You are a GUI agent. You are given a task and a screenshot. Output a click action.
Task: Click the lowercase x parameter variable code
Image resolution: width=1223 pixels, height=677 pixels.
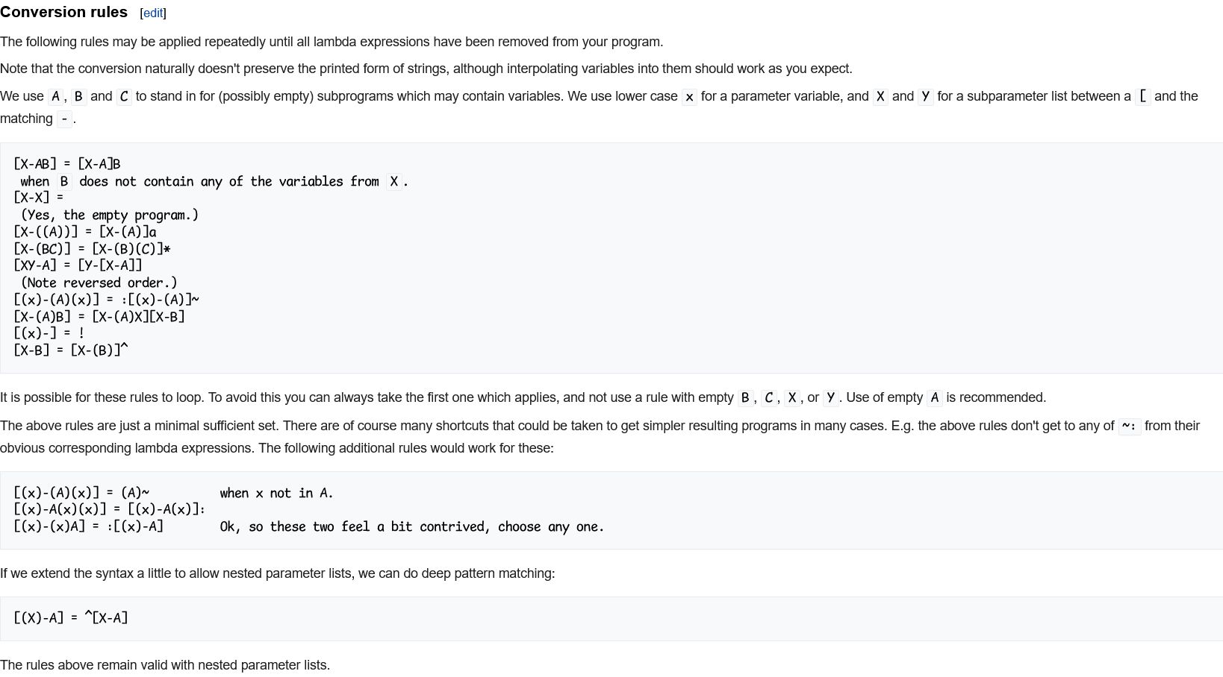click(689, 97)
